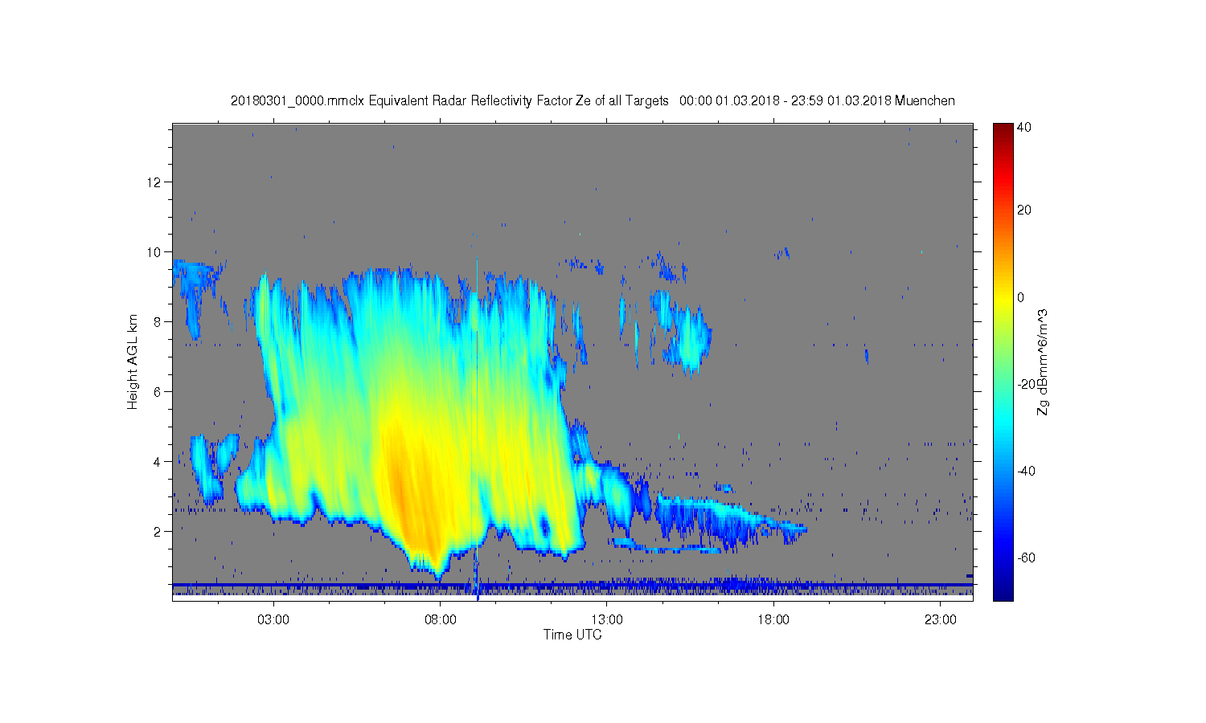Click the 18:00 time tick label
Image resolution: width=1206 pixels, height=723 pixels.
coord(774,620)
